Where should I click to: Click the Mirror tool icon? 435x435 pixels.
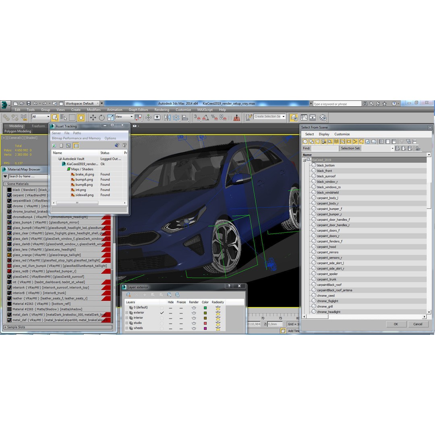tap(167, 118)
